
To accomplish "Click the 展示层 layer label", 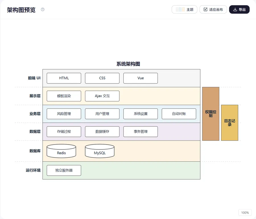I will pyautogui.click(x=35, y=96).
